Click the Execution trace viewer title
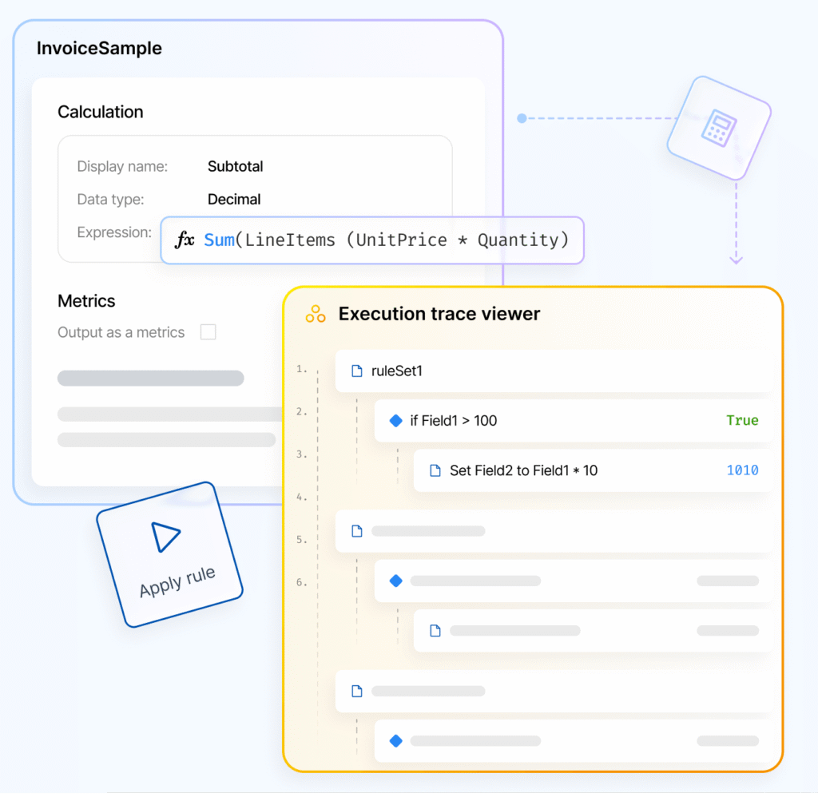This screenshot has width=818, height=801. [439, 314]
